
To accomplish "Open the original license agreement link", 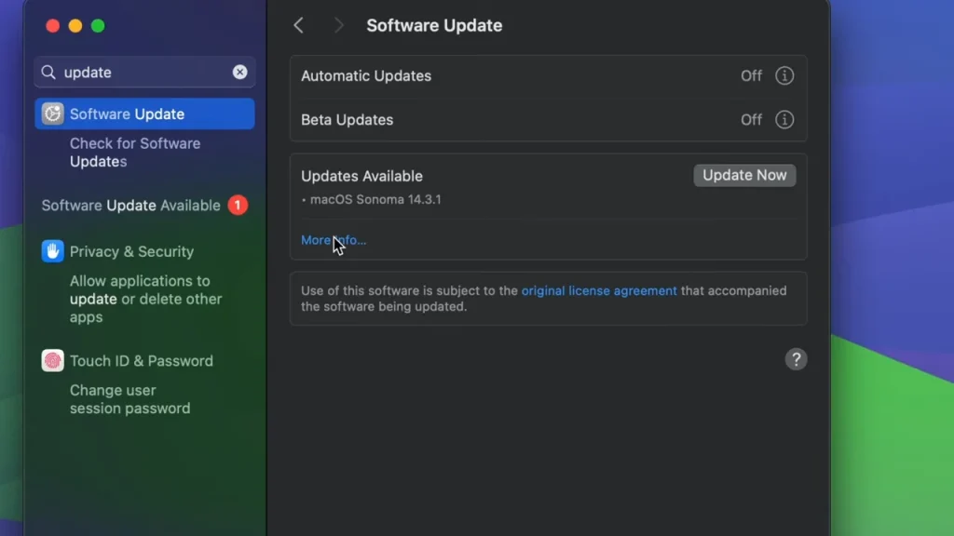I will click(599, 290).
